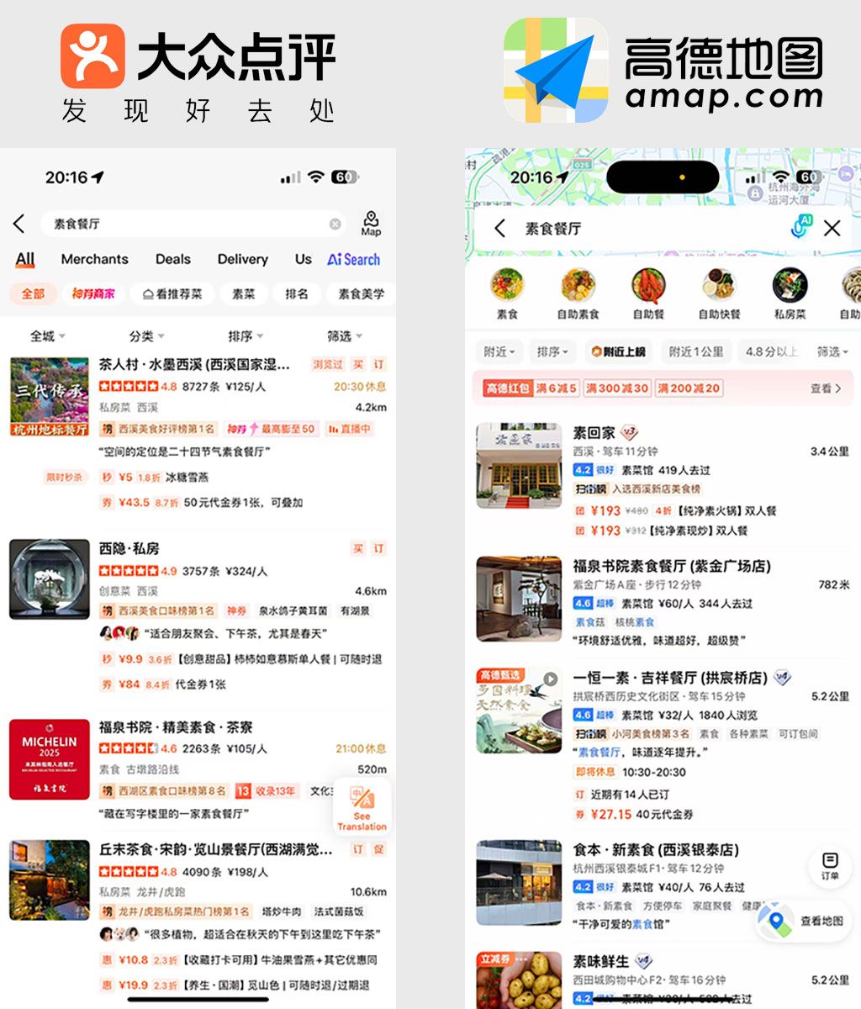Switch to the Deals tab

tap(173, 260)
